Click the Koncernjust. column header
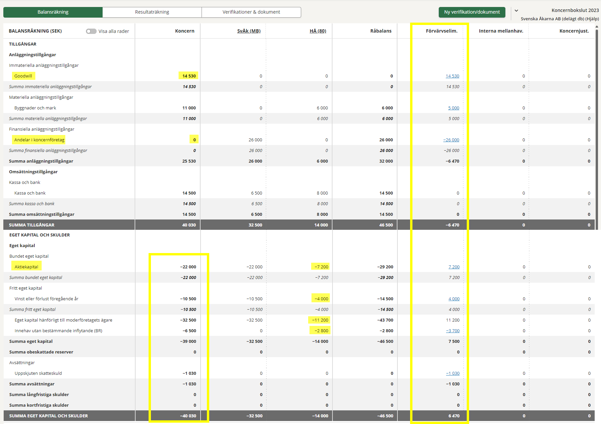The height and width of the screenshot is (424, 601). coord(574,31)
